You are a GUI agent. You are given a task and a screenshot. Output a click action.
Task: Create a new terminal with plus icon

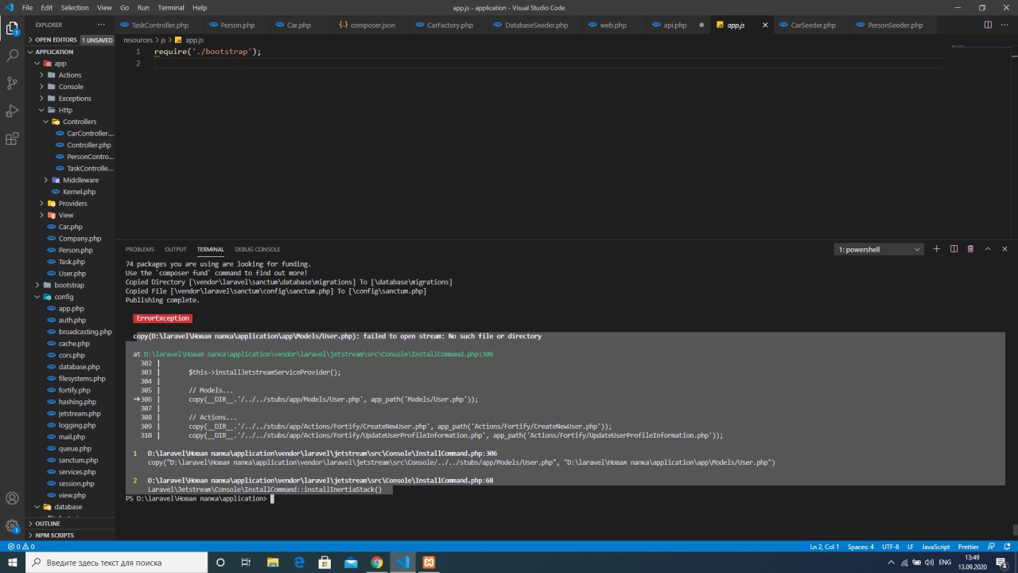click(x=937, y=249)
